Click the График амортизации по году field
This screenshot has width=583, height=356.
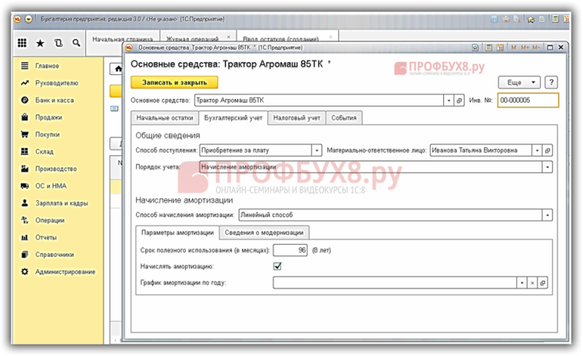point(395,282)
